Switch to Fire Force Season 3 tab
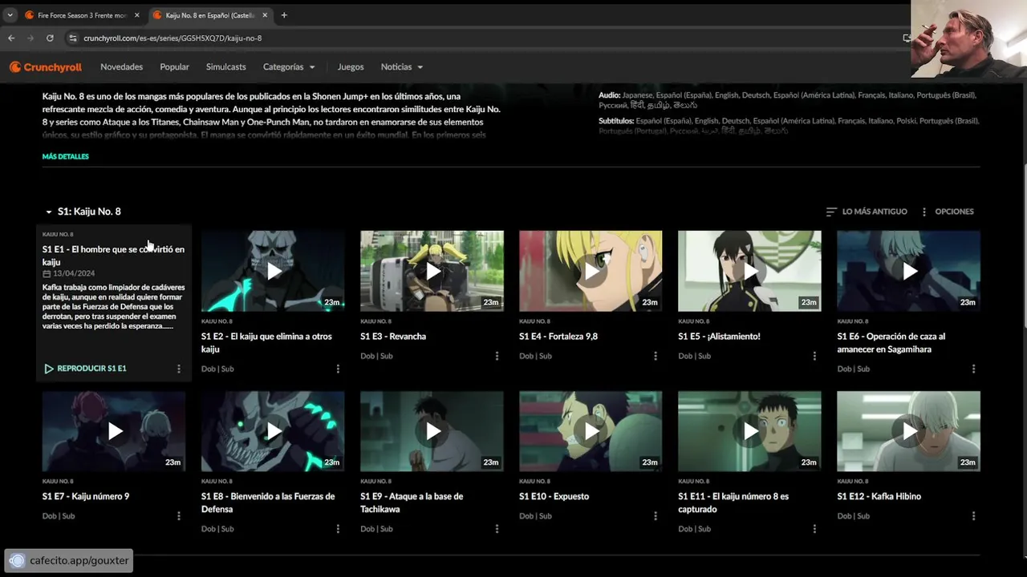The height and width of the screenshot is (577, 1027). tap(80, 15)
